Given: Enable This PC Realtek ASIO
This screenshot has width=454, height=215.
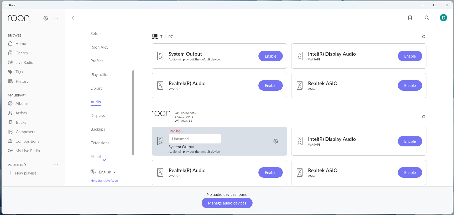Looking at the screenshot, I should 410,85.
